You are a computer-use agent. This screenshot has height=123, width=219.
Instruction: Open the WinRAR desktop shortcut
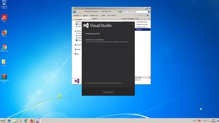click(4, 79)
